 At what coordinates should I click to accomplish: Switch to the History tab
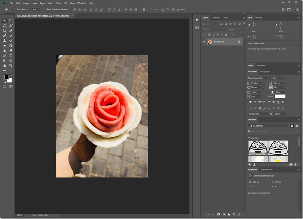coord(259,17)
